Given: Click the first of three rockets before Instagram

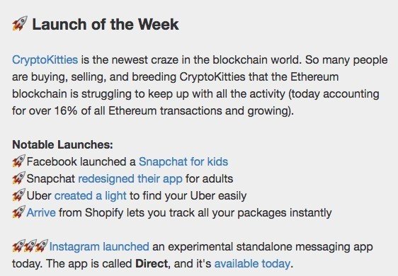Looking at the screenshot, I should point(18,246).
